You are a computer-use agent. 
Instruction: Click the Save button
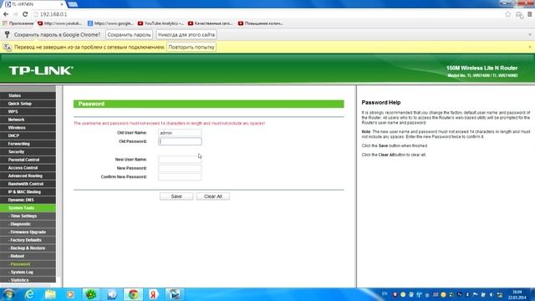(176, 196)
